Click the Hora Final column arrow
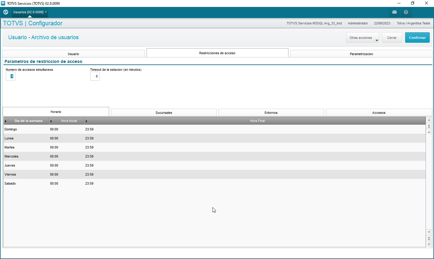434x259 pixels. [86, 121]
